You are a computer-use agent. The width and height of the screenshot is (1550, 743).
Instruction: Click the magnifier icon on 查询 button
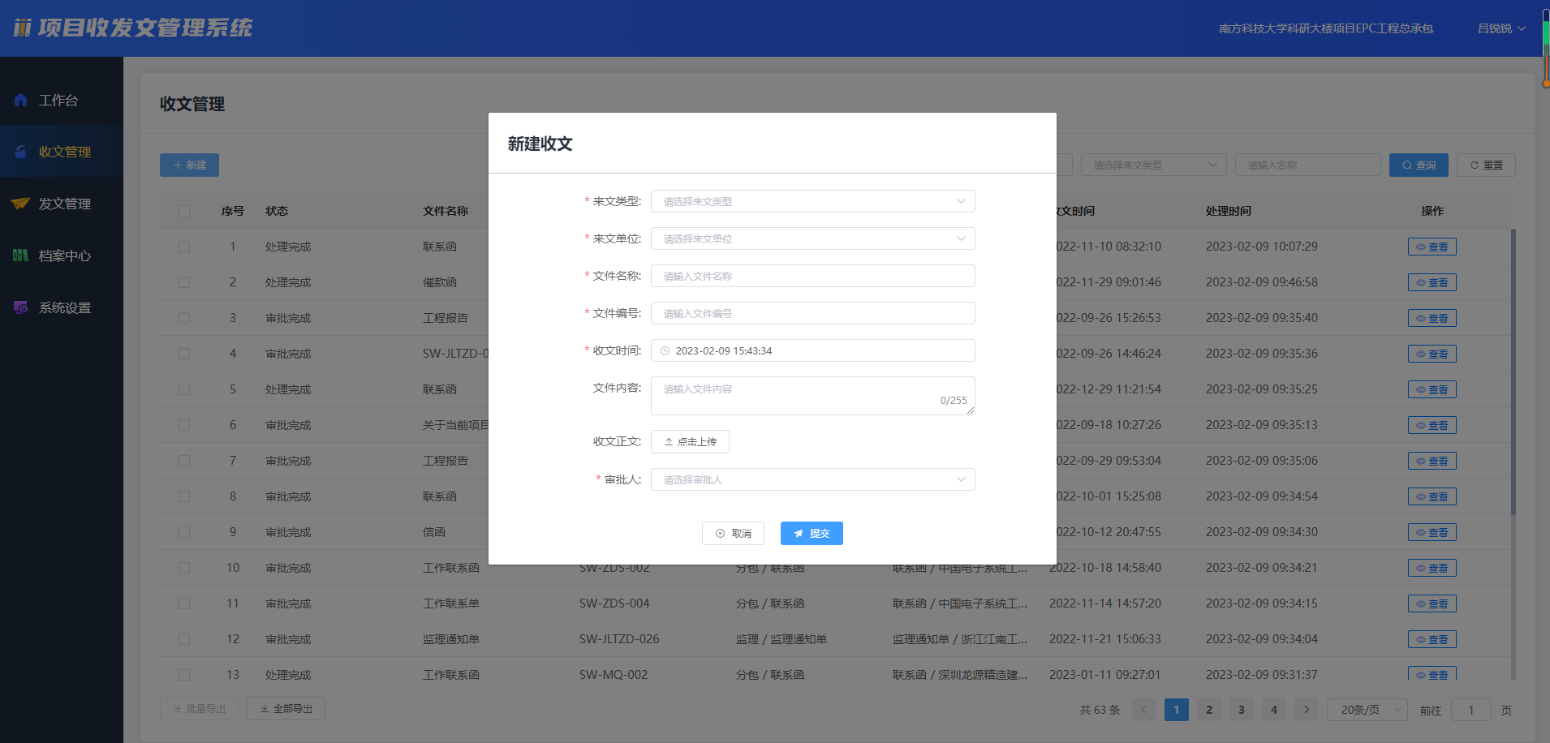pos(1407,165)
